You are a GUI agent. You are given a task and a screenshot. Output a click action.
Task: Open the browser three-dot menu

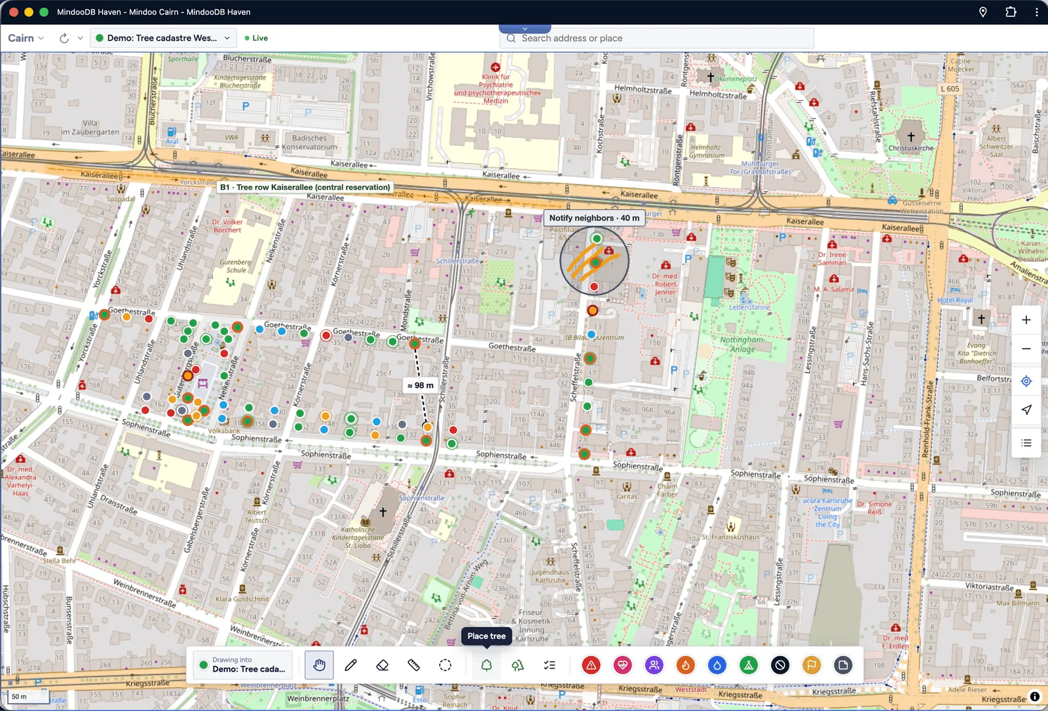point(1036,12)
